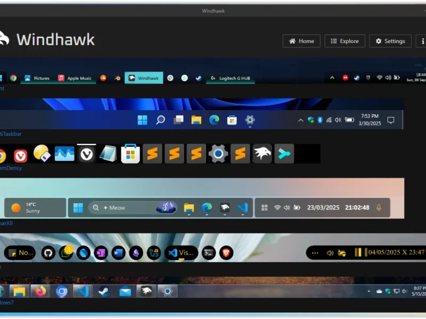Screen dimensions: 426x319
Task: Click the red M tray icon
Action: [345, 78]
